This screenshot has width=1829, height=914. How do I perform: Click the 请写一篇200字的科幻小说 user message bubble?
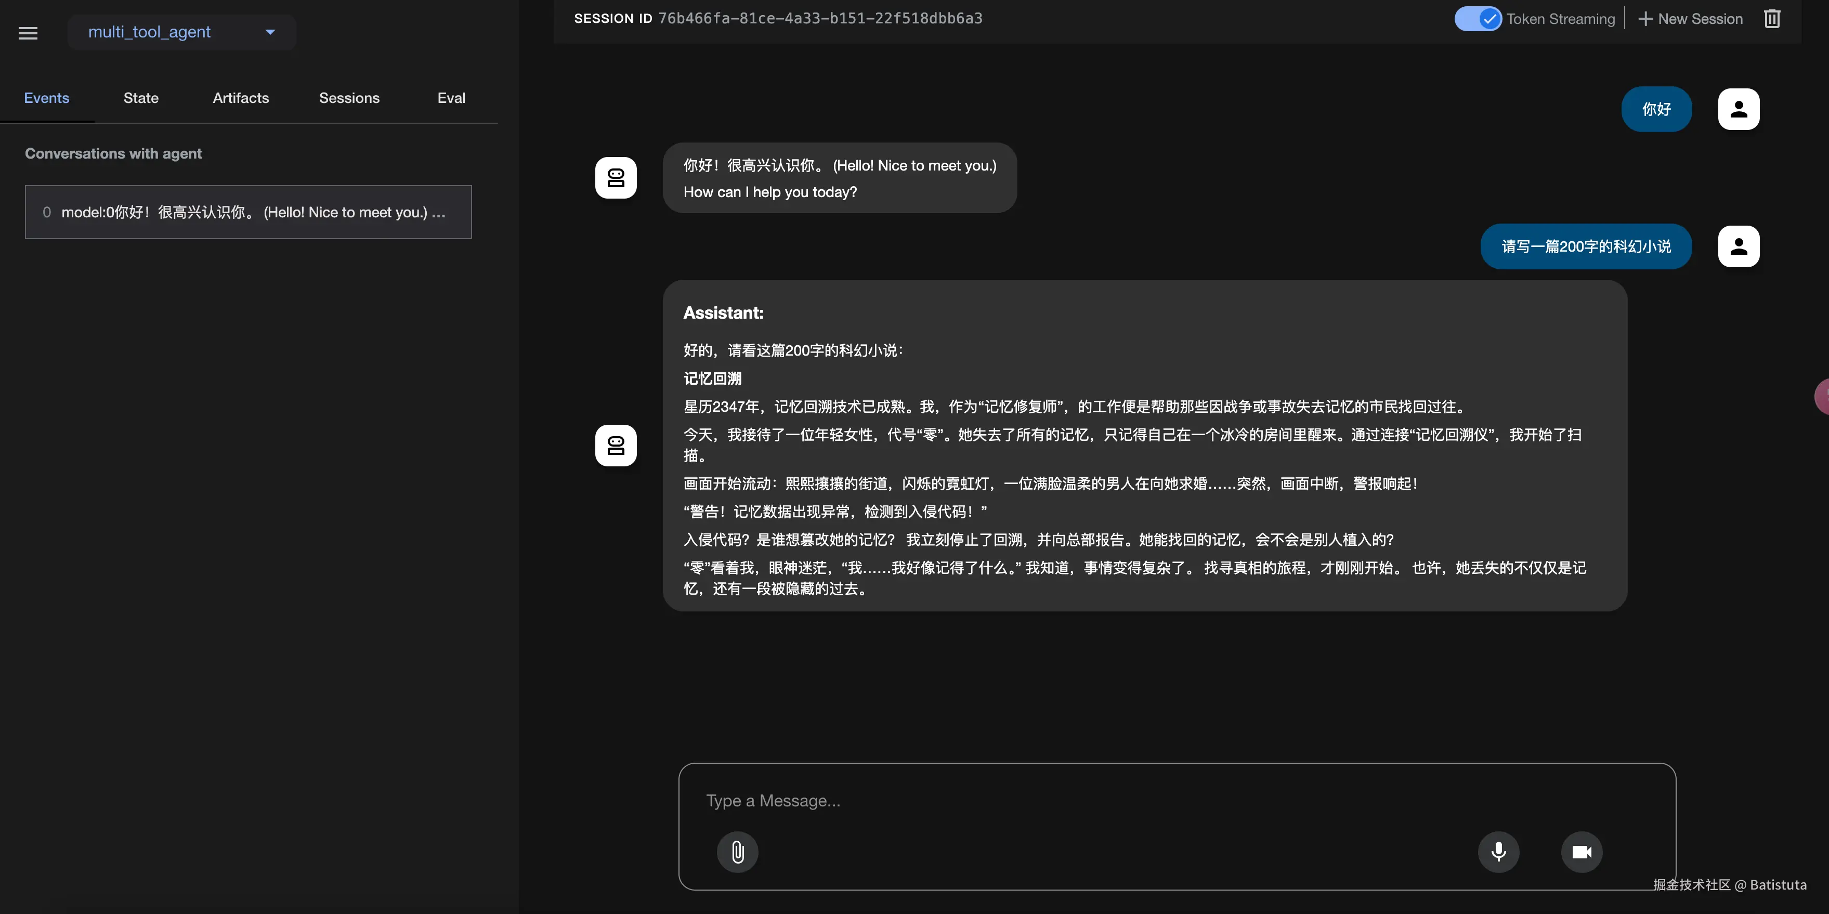1586,246
